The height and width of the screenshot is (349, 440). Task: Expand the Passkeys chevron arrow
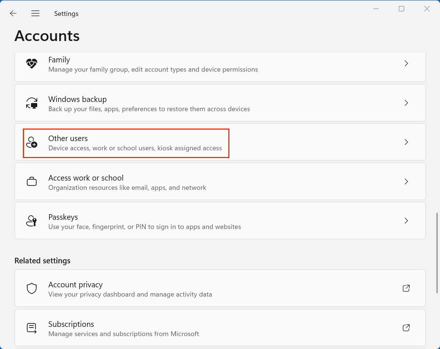(406, 221)
